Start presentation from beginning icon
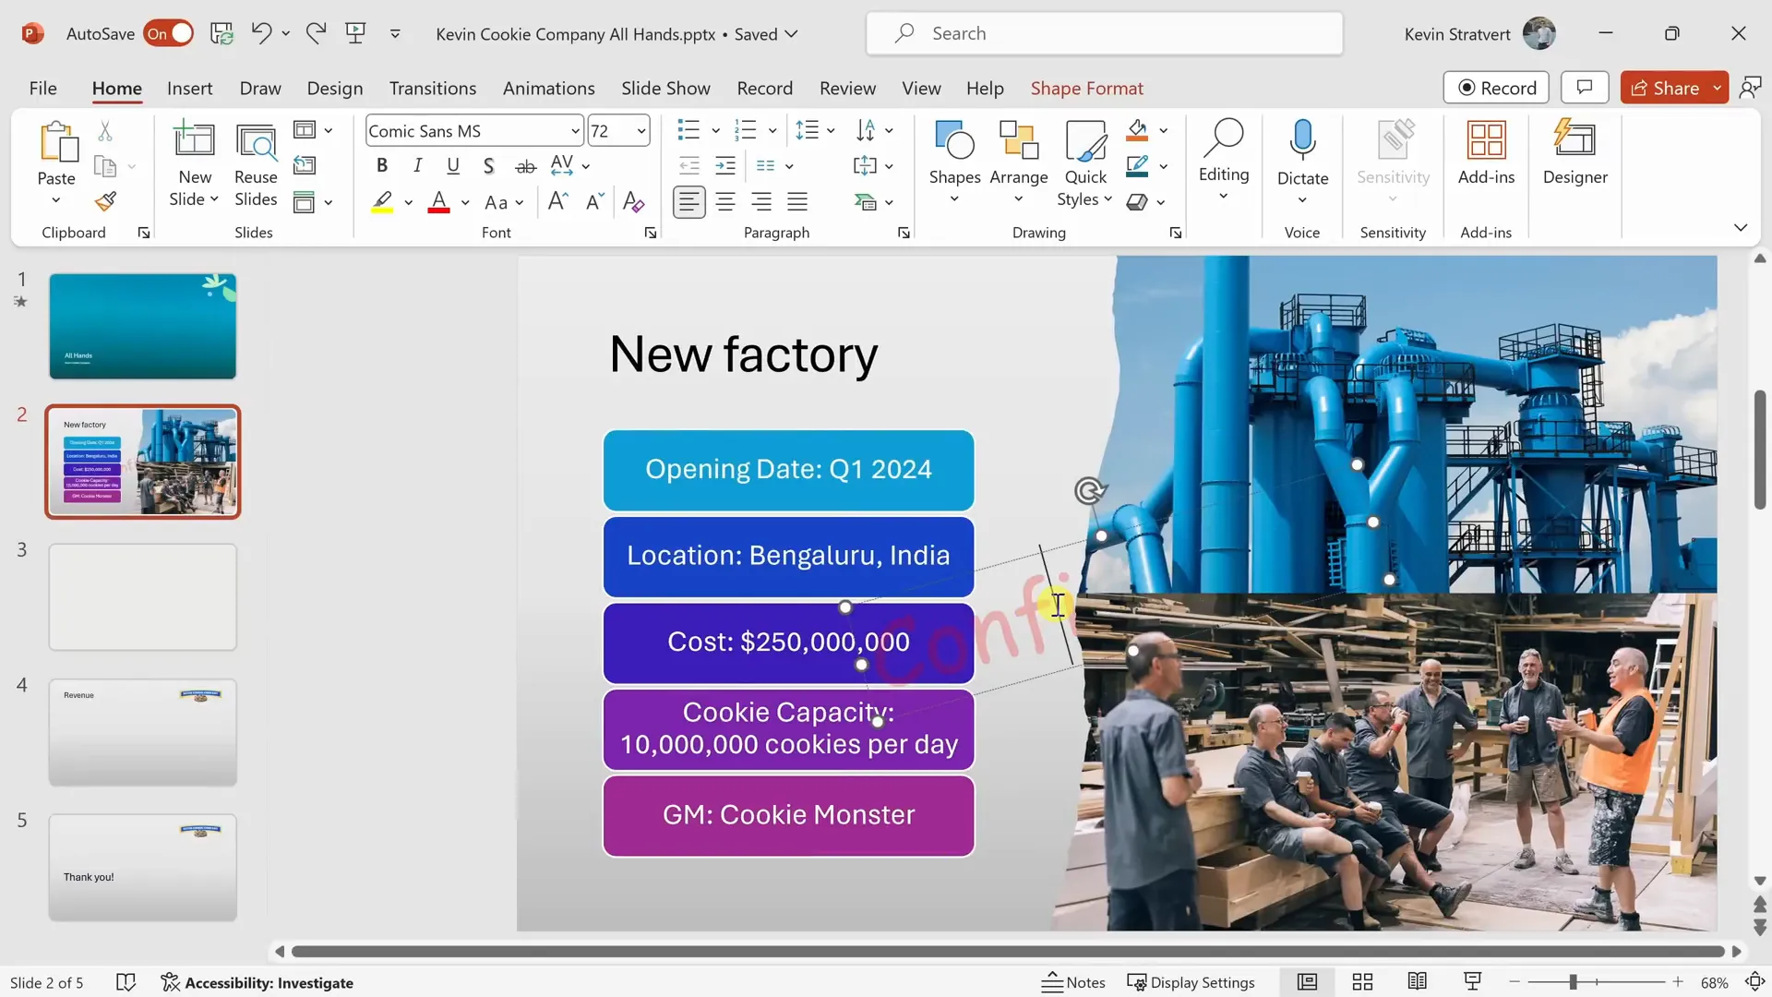This screenshot has height=997, width=1772. click(x=355, y=33)
